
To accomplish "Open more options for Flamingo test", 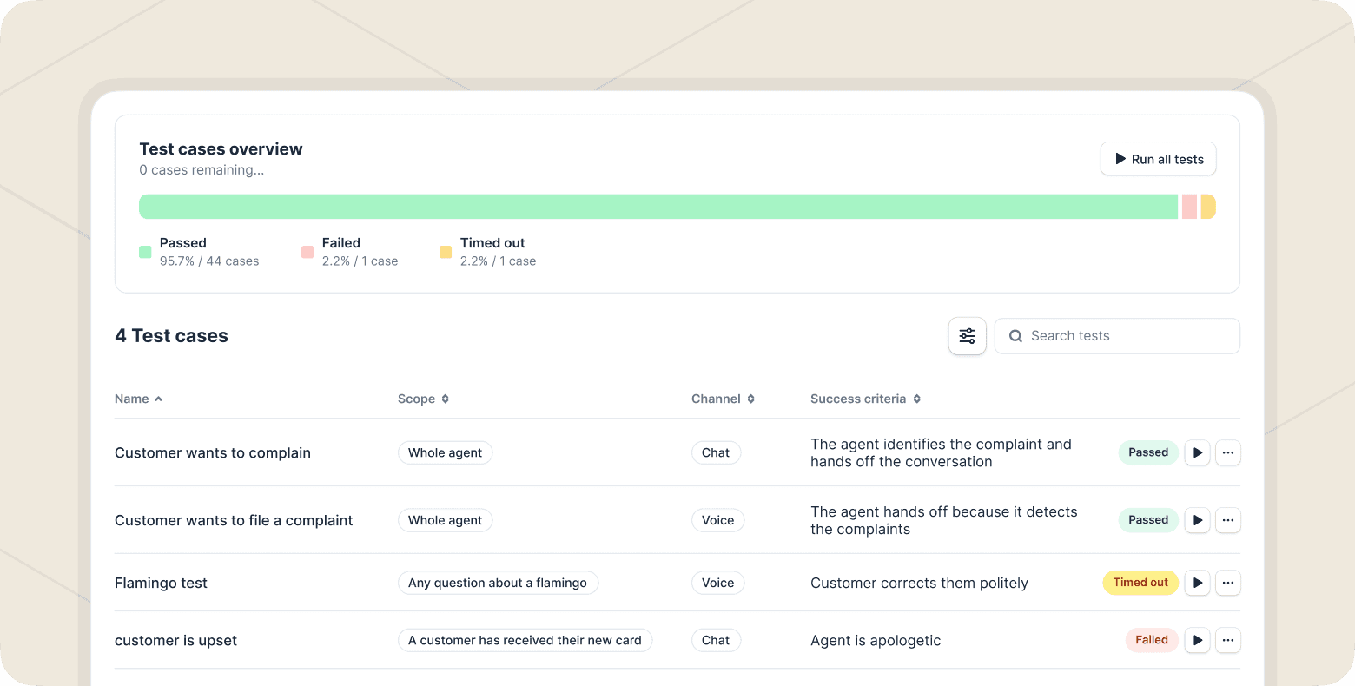I will 1227,583.
